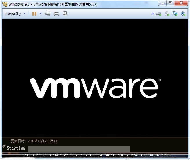Enter full screen mode

click(56, 14)
